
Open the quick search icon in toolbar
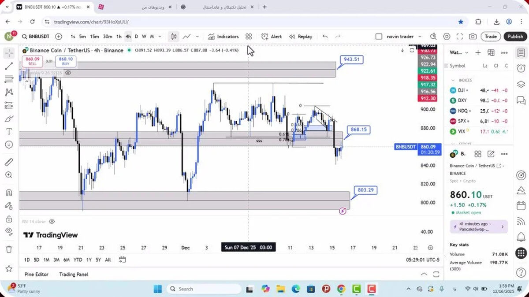(433, 37)
